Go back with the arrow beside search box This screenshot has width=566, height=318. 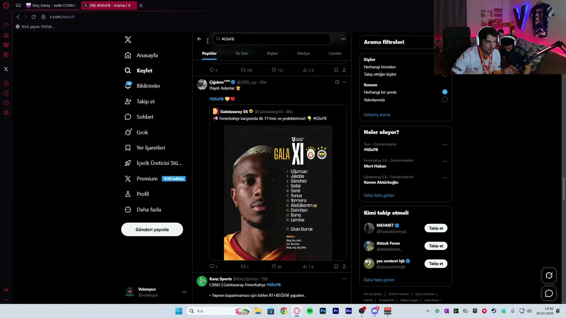(199, 39)
